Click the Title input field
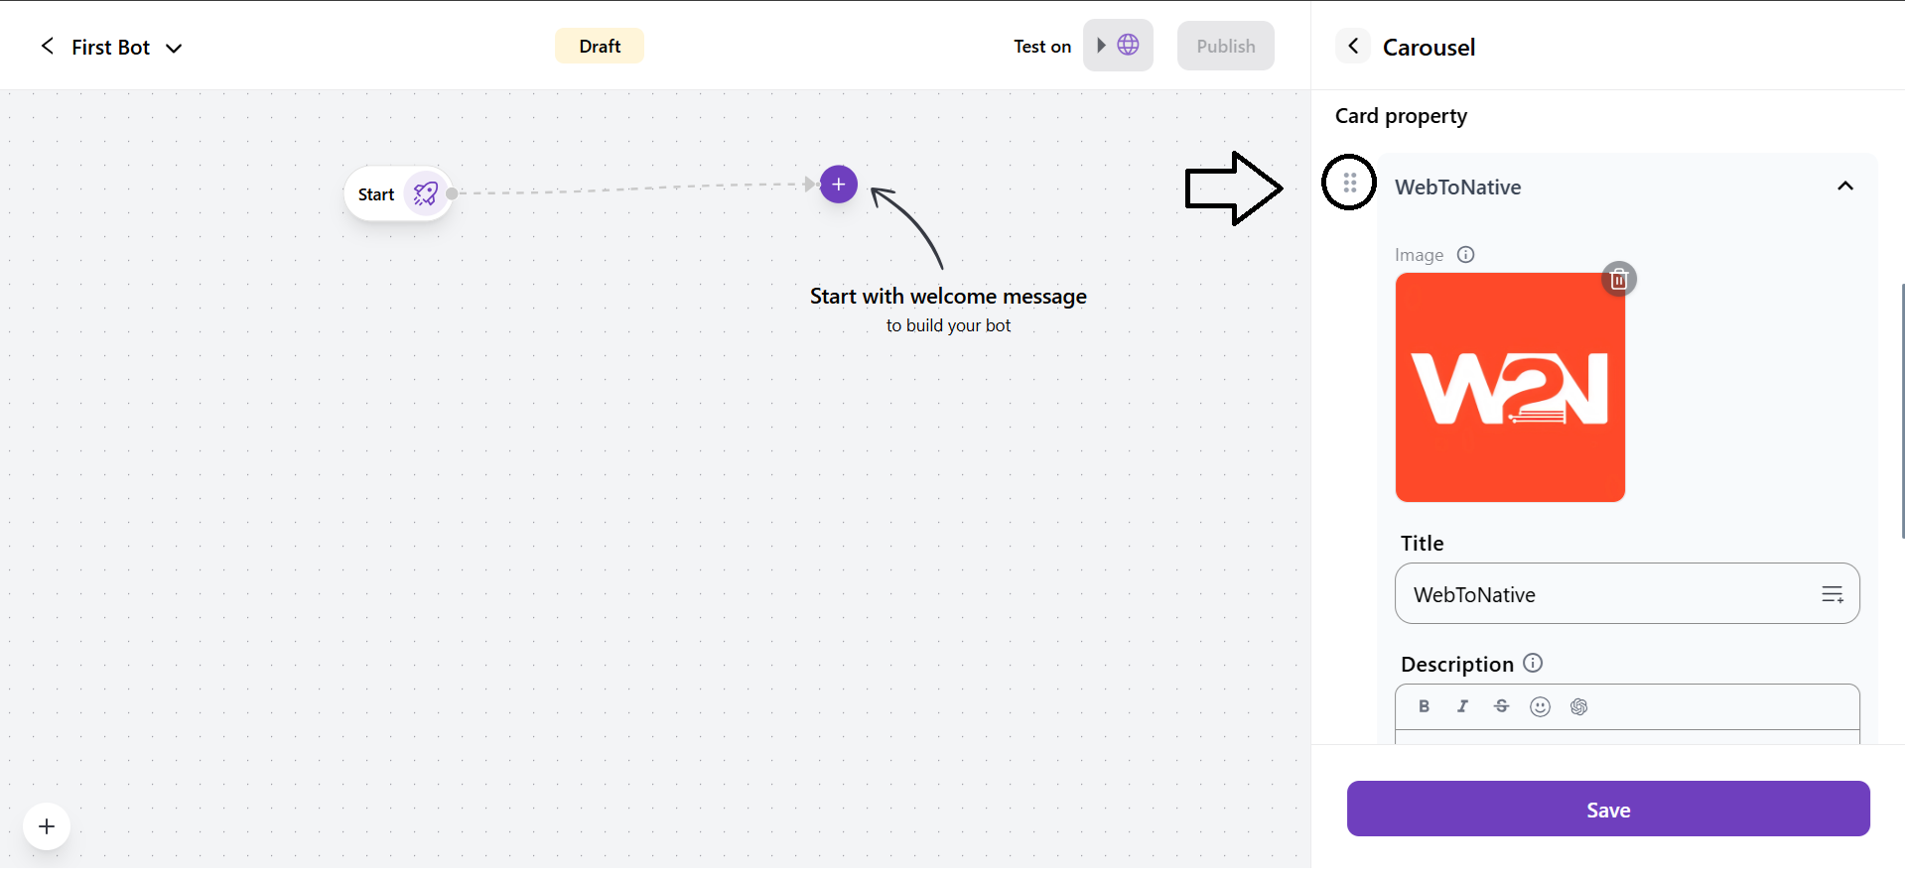This screenshot has height=877, width=1905. [1608, 594]
